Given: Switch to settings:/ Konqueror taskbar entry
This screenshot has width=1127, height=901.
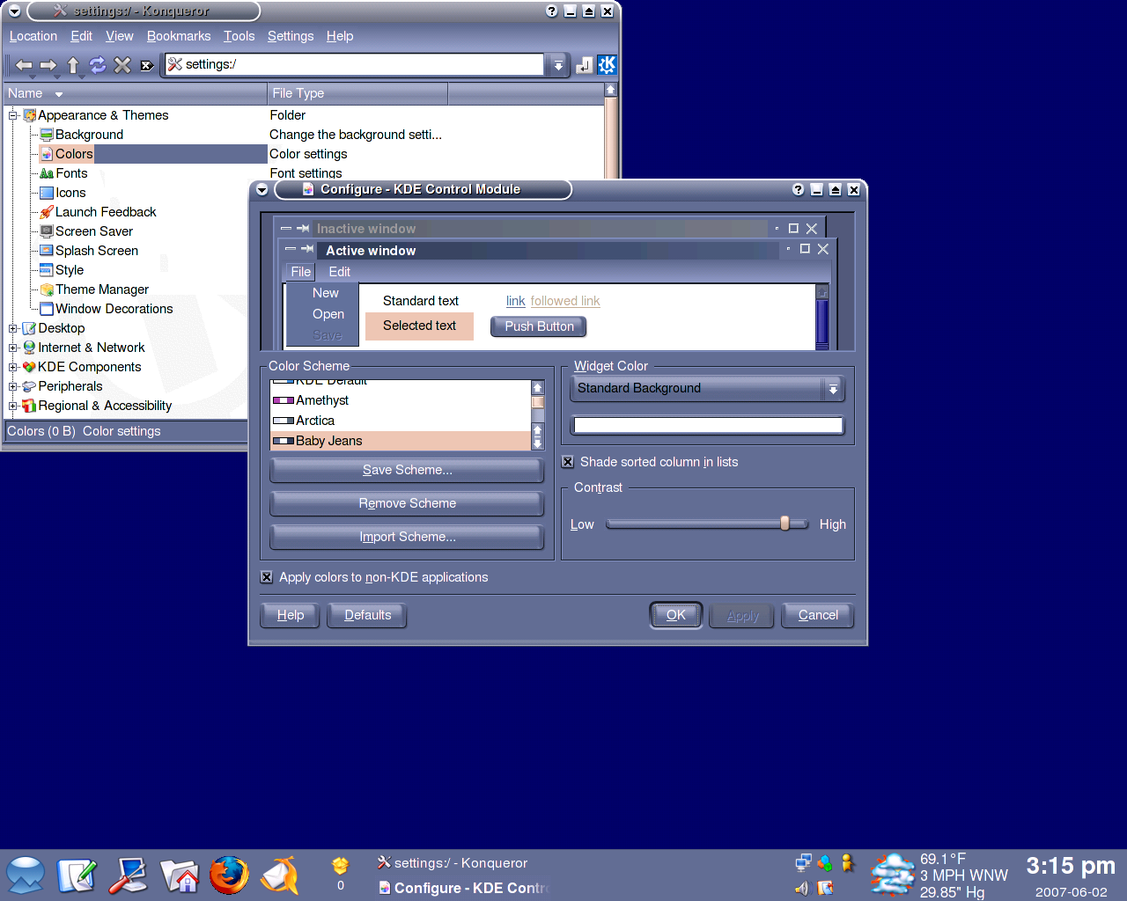Looking at the screenshot, I should 453,863.
